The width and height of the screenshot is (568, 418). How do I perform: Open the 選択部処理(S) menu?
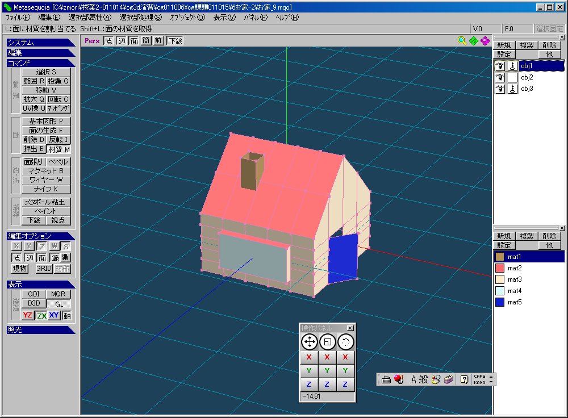click(x=141, y=18)
